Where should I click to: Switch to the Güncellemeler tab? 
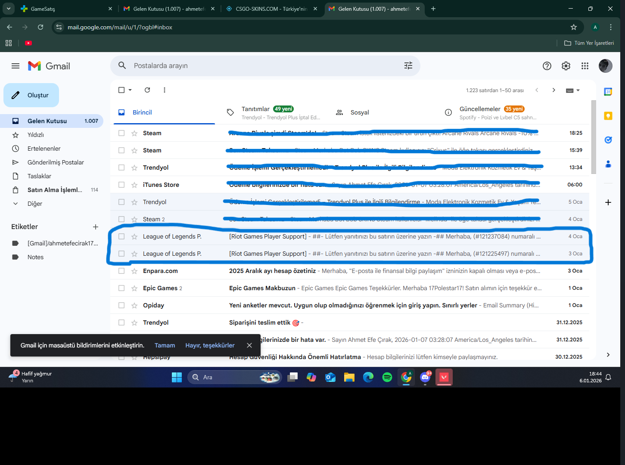coord(491,112)
